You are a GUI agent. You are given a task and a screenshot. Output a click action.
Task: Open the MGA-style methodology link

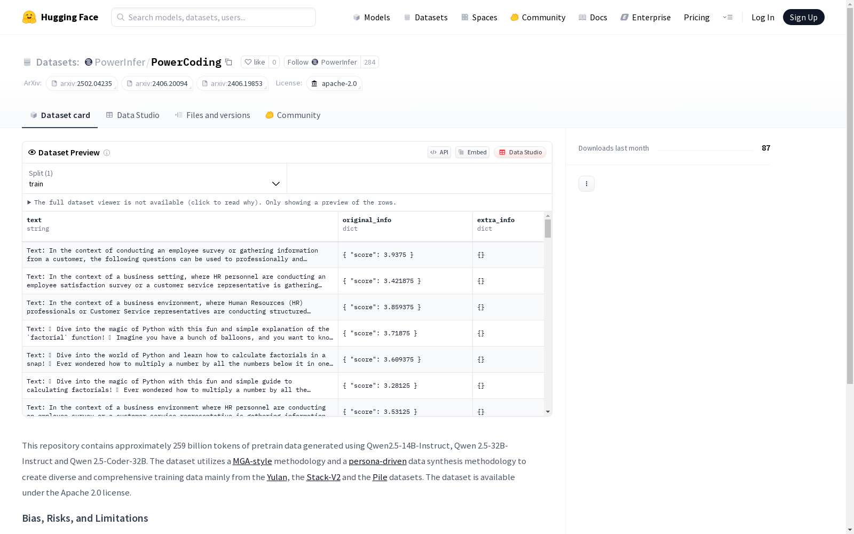coord(252,461)
